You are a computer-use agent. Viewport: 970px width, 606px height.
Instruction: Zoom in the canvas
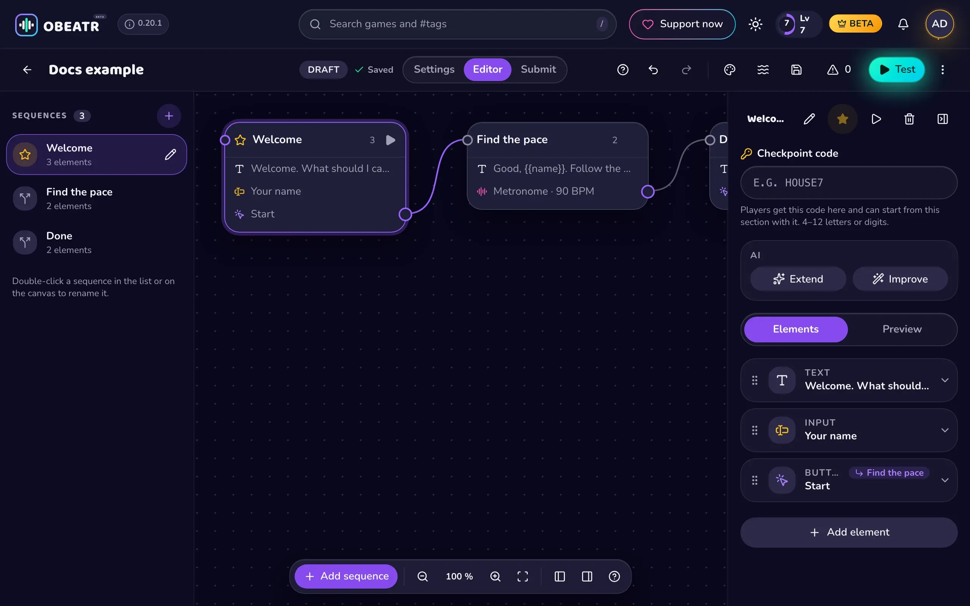[x=496, y=576]
